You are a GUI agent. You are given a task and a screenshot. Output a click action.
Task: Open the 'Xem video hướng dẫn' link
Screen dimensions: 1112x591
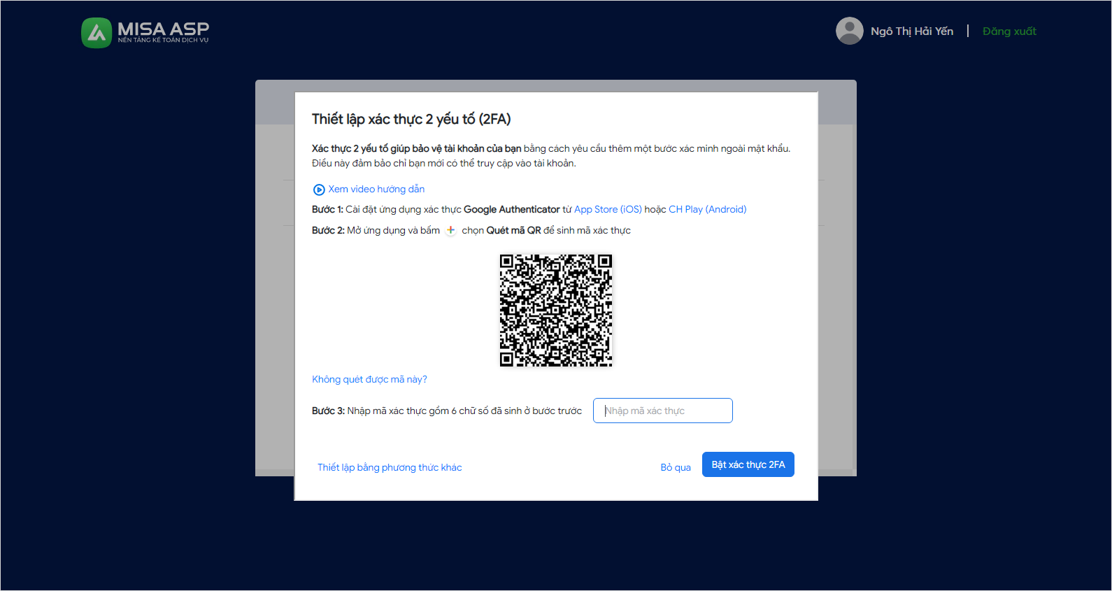click(376, 189)
